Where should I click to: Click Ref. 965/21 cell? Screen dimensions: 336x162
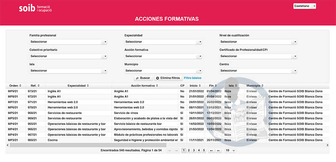click(35, 124)
